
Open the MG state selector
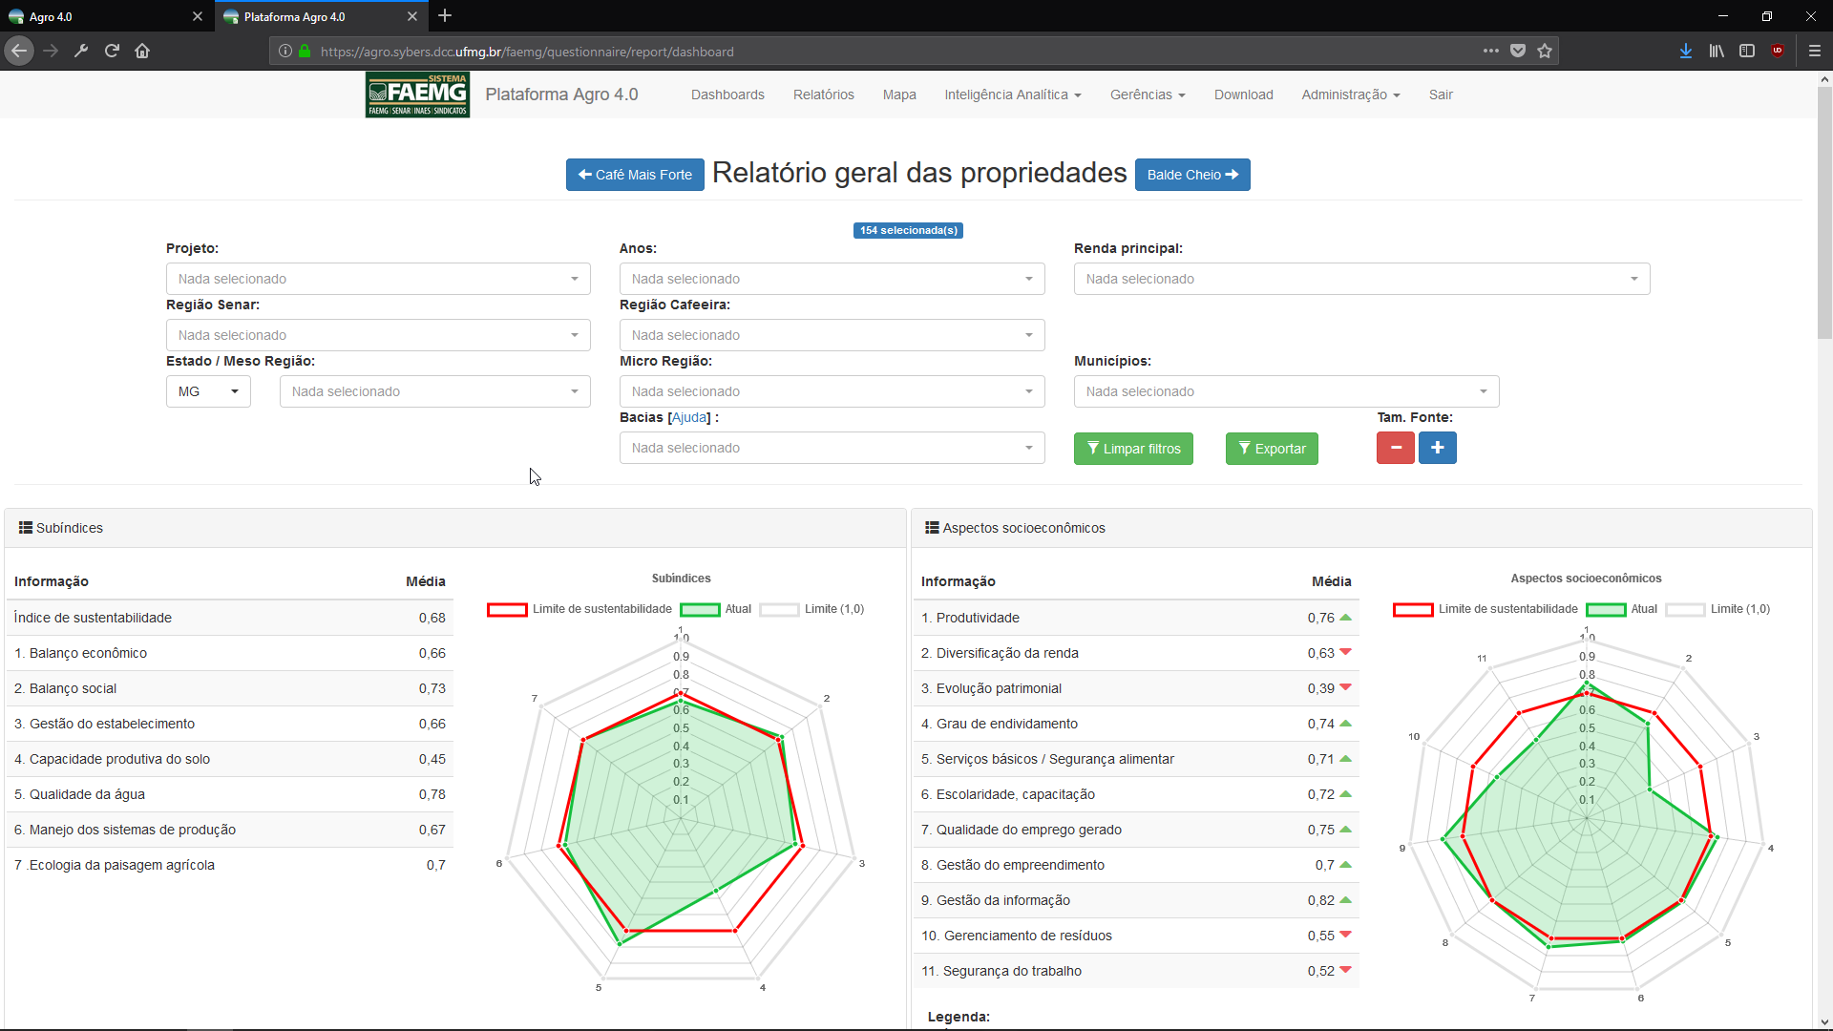click(x=208, y=391)
